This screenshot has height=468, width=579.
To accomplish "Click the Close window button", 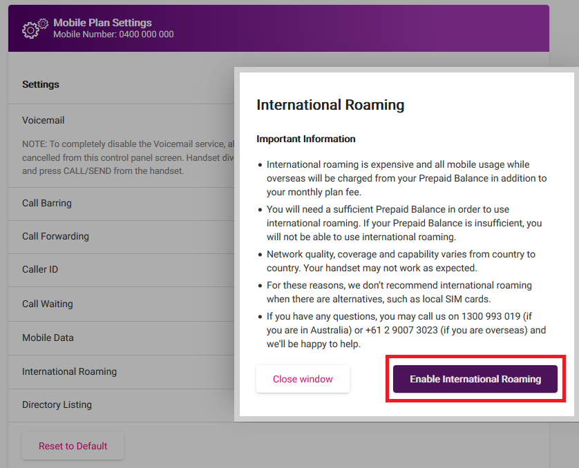I will tap(303, 379).
